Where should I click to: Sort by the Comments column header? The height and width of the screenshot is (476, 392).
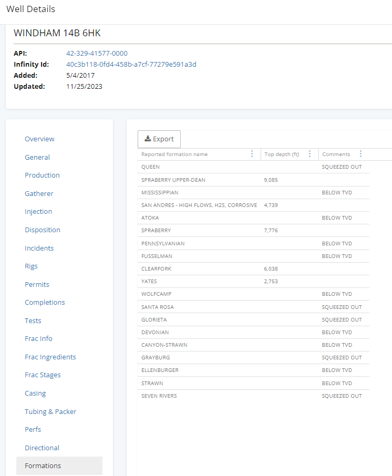(336, 154)
